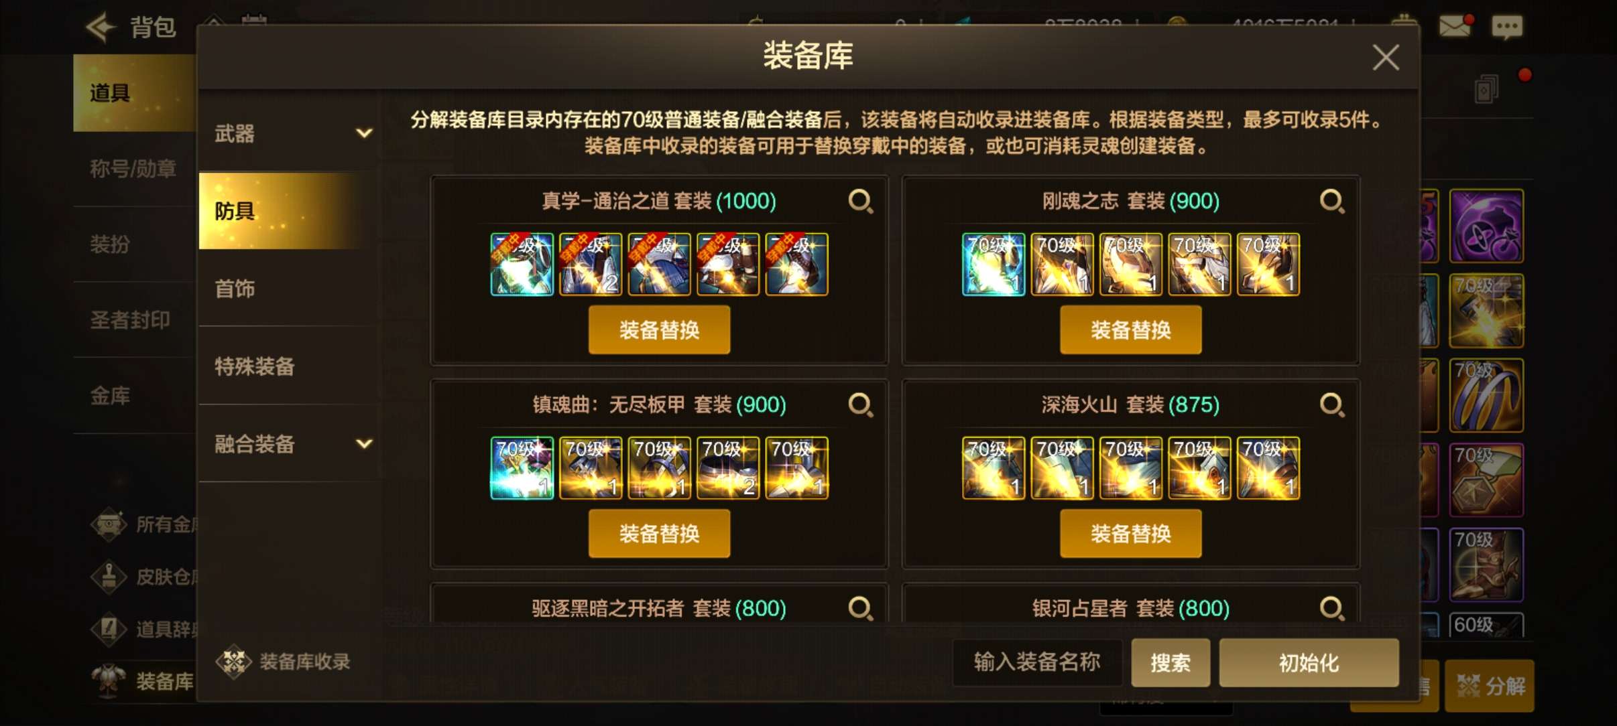1617x726 pixels.
Task: Select the 特殊装备 category
Action: click(289, 366)
